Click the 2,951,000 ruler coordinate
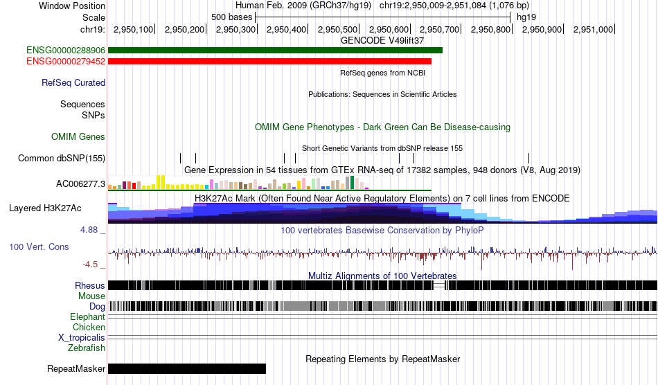Screen dimensions: 658x385 (594, 29)
